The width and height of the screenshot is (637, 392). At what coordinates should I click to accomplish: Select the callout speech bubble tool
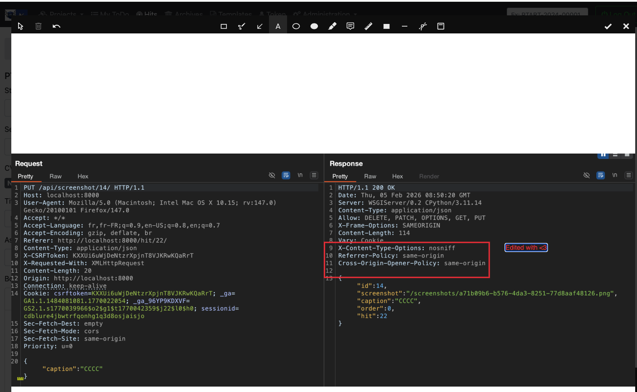click(350, 26)
